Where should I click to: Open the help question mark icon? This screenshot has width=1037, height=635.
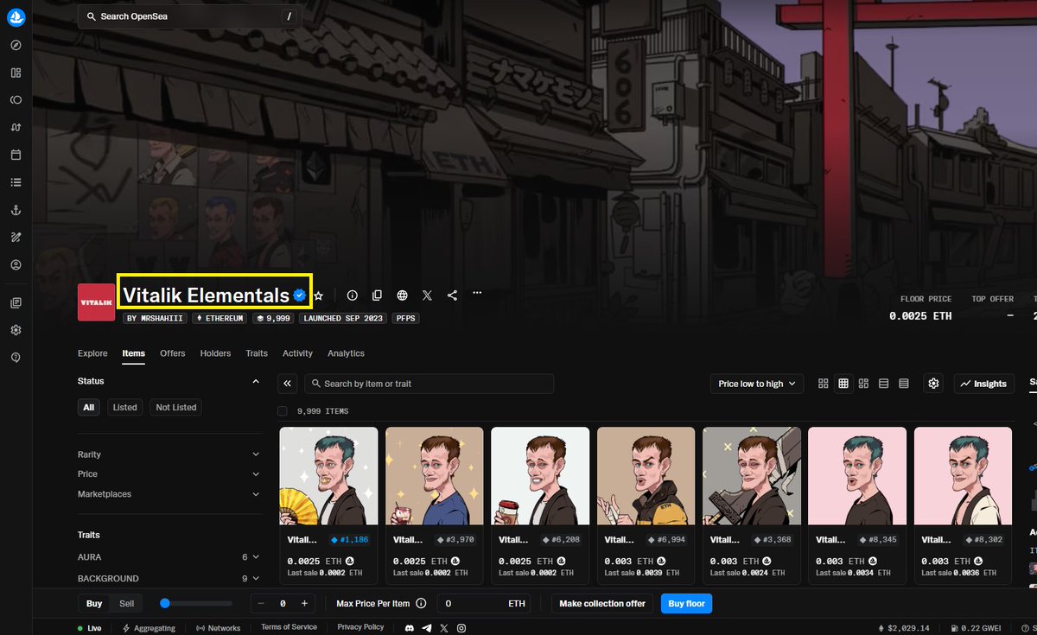[x=16, y=357]
